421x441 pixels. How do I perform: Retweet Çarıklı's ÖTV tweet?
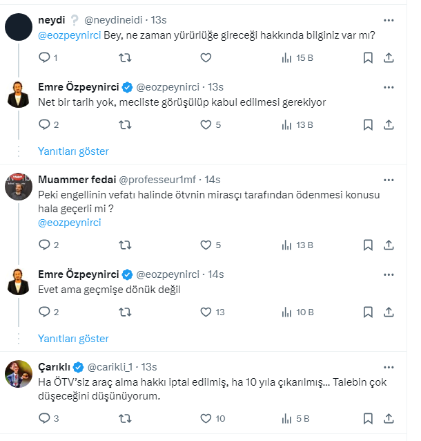[125, 418]
